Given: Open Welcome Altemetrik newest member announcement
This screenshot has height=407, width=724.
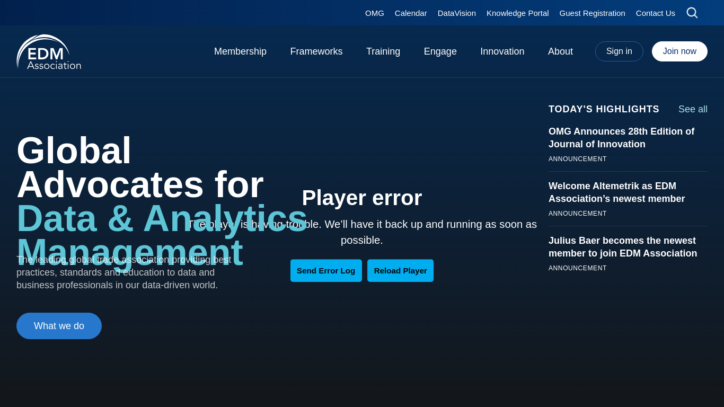Looking at the screenshot, I should point(617,192).
